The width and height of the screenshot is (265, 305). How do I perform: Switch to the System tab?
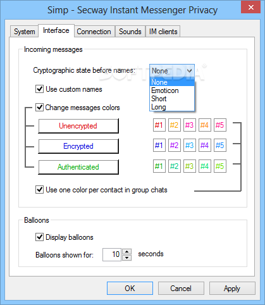[24, 32]
